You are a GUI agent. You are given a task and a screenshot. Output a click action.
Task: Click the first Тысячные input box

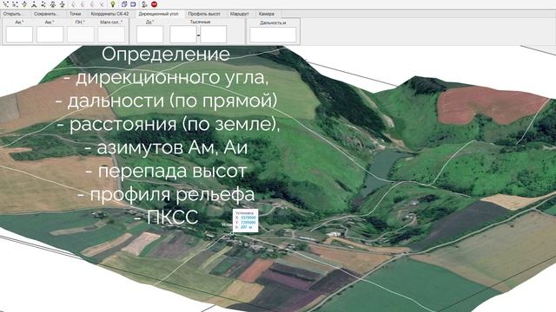tap(183, 35)
